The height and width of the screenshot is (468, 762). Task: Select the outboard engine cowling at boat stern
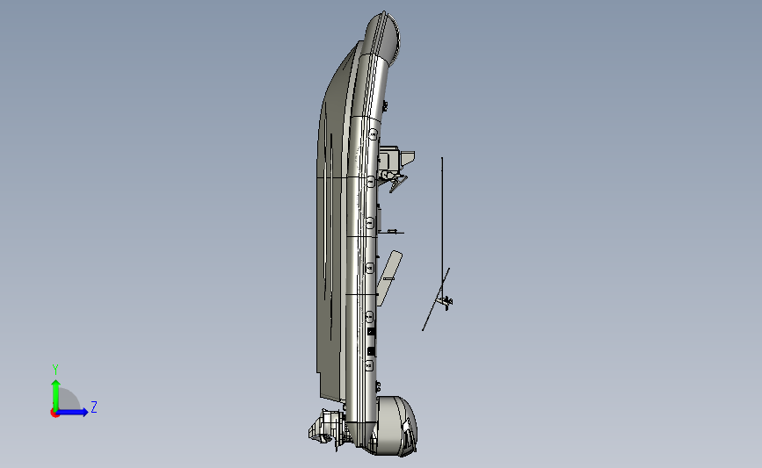pyautogui.click(x=396, y=426)
